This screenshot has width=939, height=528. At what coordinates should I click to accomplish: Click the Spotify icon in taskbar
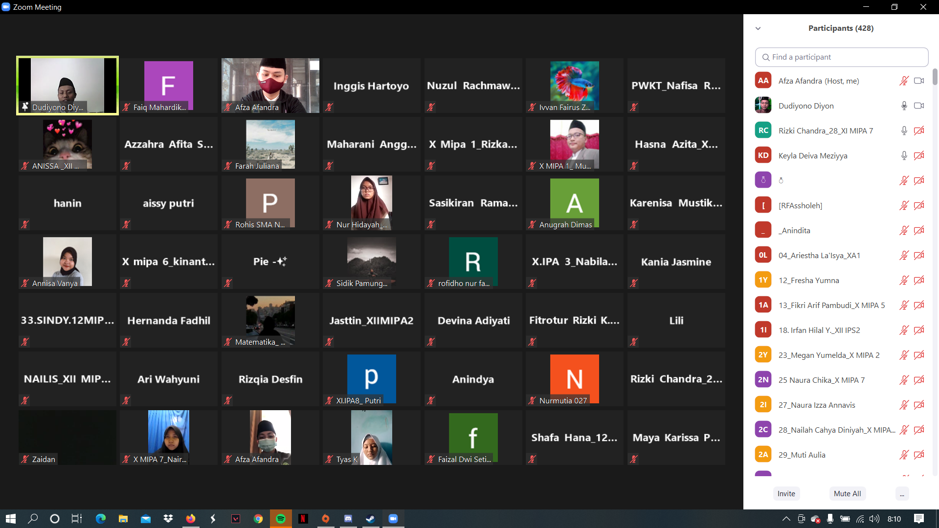pos(281,519)
